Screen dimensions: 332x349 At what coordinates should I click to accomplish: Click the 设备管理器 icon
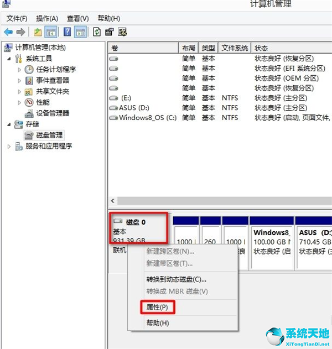click(29, 113)
